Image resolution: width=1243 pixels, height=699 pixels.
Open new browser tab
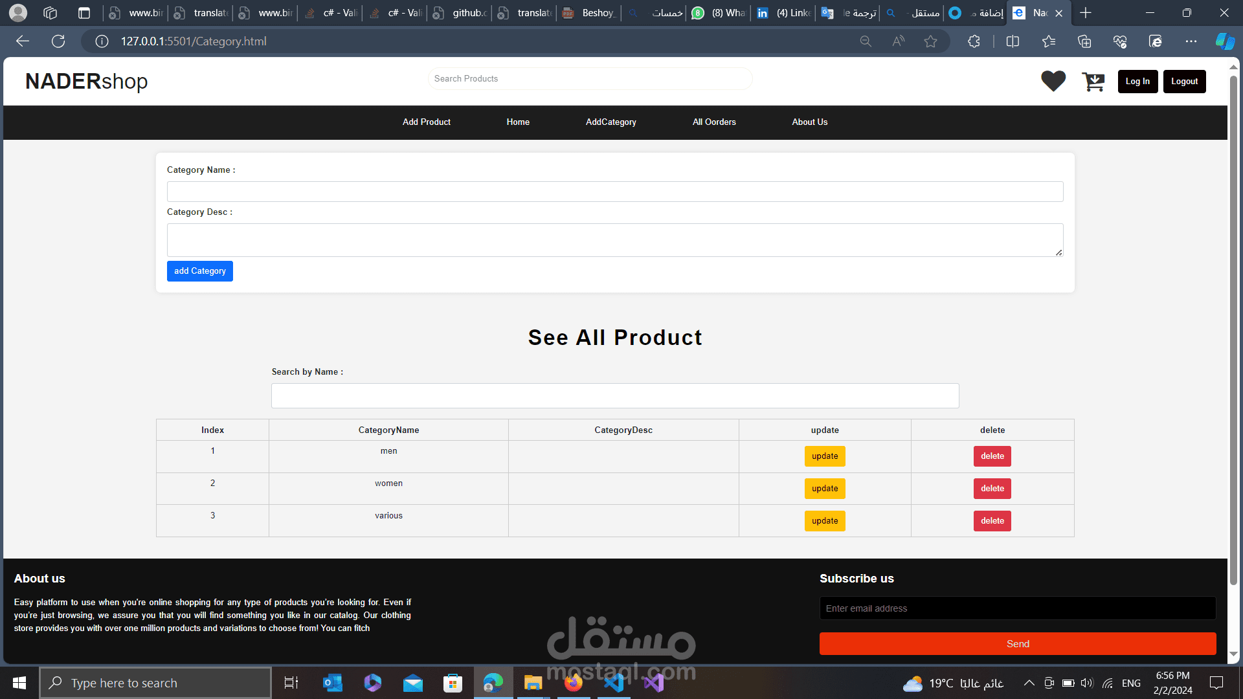click(x=1086, y=13)
